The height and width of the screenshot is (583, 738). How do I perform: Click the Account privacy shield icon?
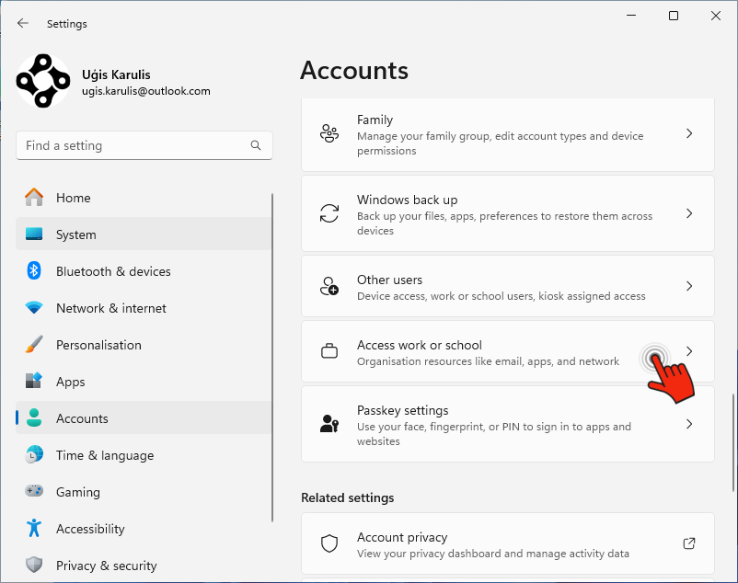point(329,543)
